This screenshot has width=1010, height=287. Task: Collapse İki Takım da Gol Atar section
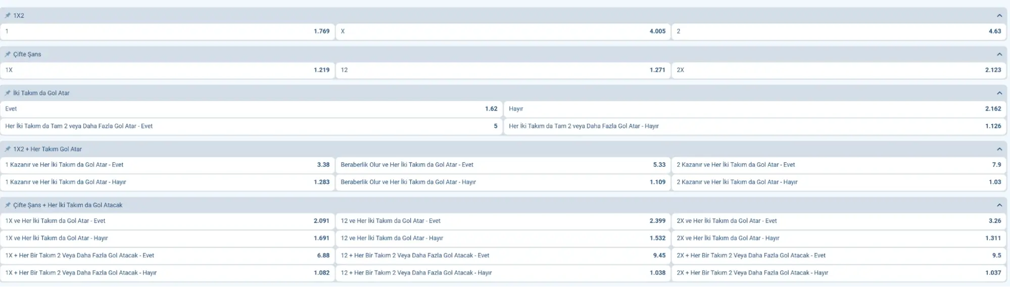[x=999, y=93]
